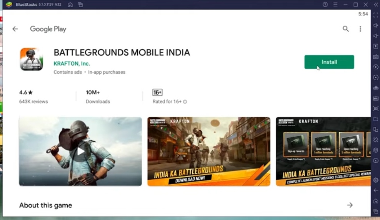Click the BlueStacks home icon in title bar
Image resolution: width=380 pixels, height=220 pixels.
(70, 5)
